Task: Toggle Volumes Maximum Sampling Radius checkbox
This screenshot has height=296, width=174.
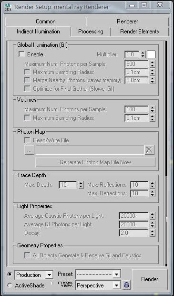Action: 28,118
